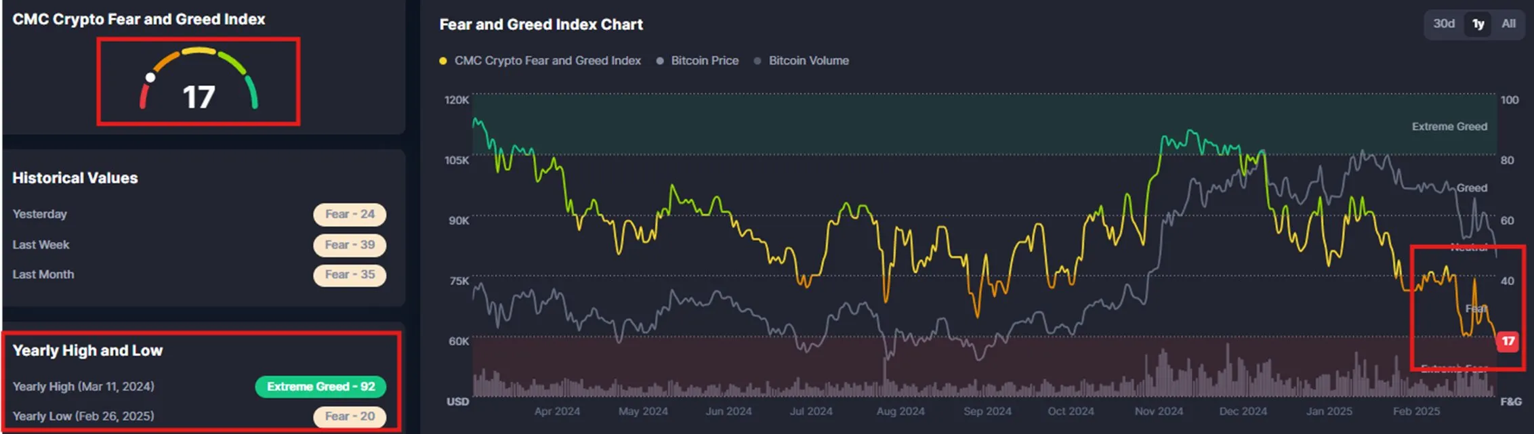Click the Last Month Fear - 35 badge
The image size is (1534, 434).
[x=350, y=275]
